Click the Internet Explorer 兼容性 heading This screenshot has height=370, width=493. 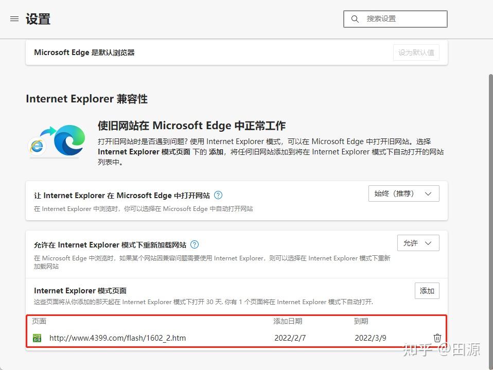point(86,99)
